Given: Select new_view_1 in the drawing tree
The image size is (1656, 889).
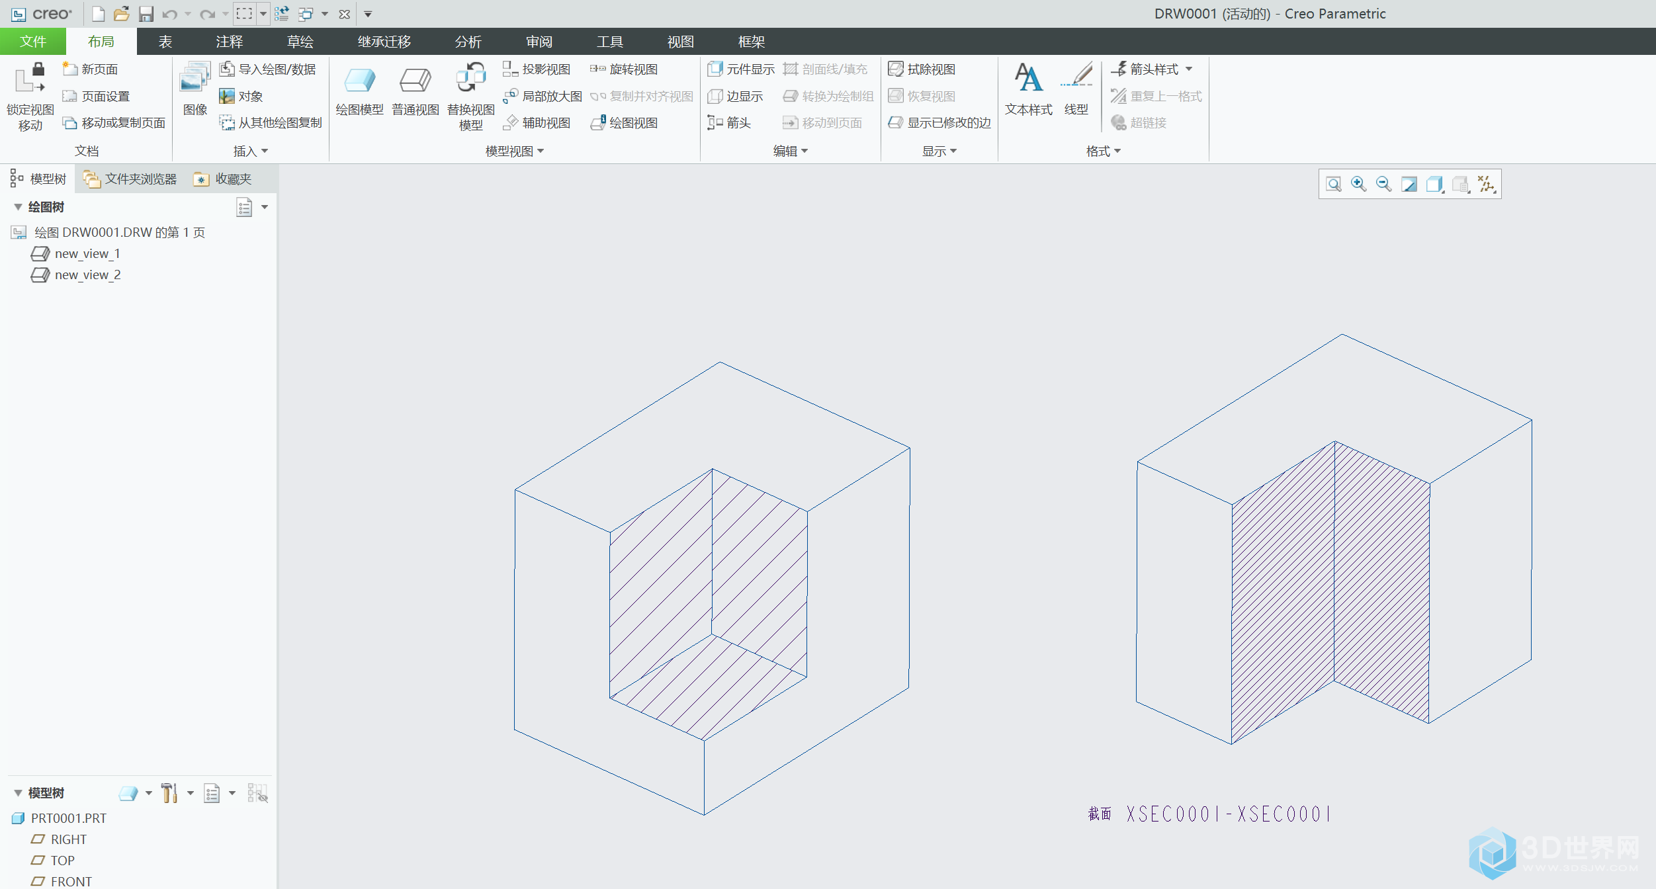Looking at the screenshot, I should pyautogui.click(x=75, y=253).
